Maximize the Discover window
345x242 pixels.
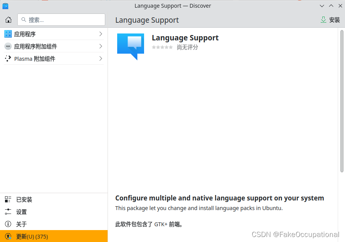pos(331,6)
